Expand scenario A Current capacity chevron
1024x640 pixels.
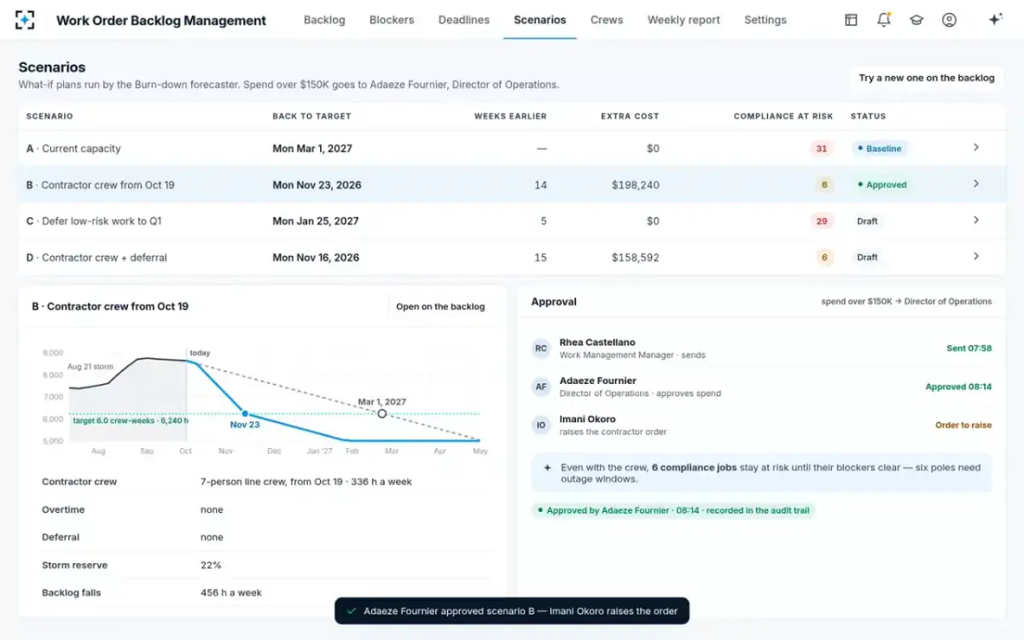[976, 148]
